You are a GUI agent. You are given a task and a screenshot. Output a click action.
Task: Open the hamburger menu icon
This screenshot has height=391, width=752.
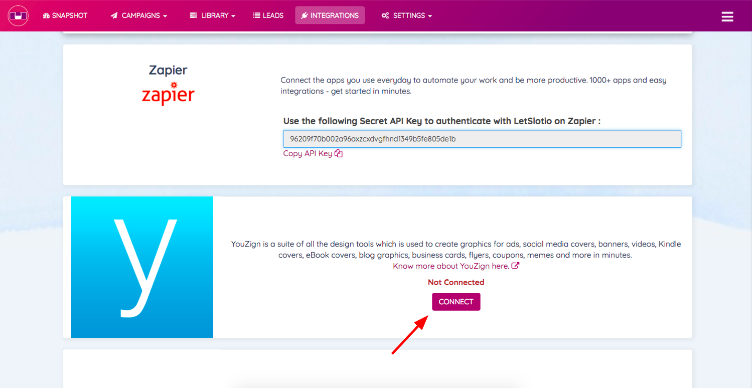[727, 16]
